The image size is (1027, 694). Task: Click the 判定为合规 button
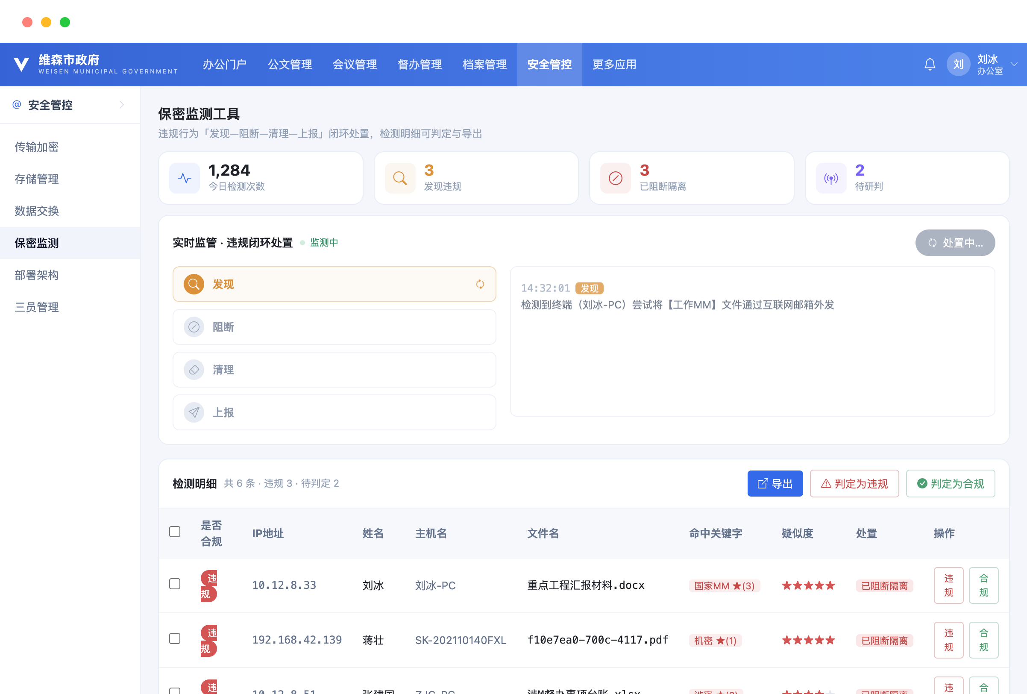951,484
